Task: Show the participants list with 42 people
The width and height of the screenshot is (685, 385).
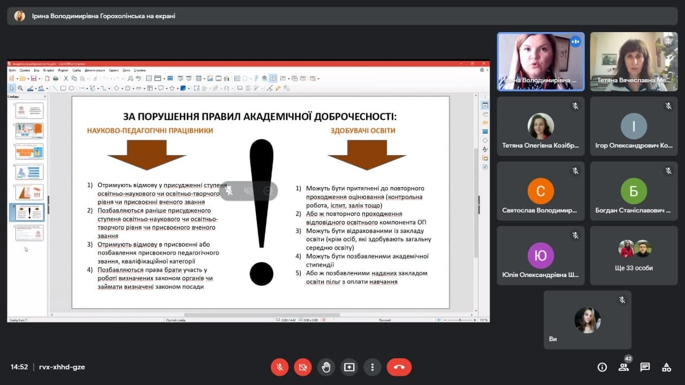Action: (623, 367)
